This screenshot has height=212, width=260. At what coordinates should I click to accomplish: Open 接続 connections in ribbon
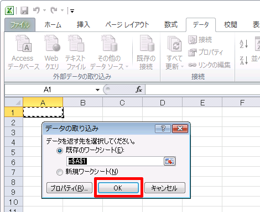pyautogui.click(x=200, y=40)
